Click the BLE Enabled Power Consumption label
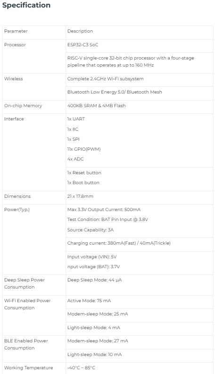Viewport: 215px width, 374px height. (26, 344)
